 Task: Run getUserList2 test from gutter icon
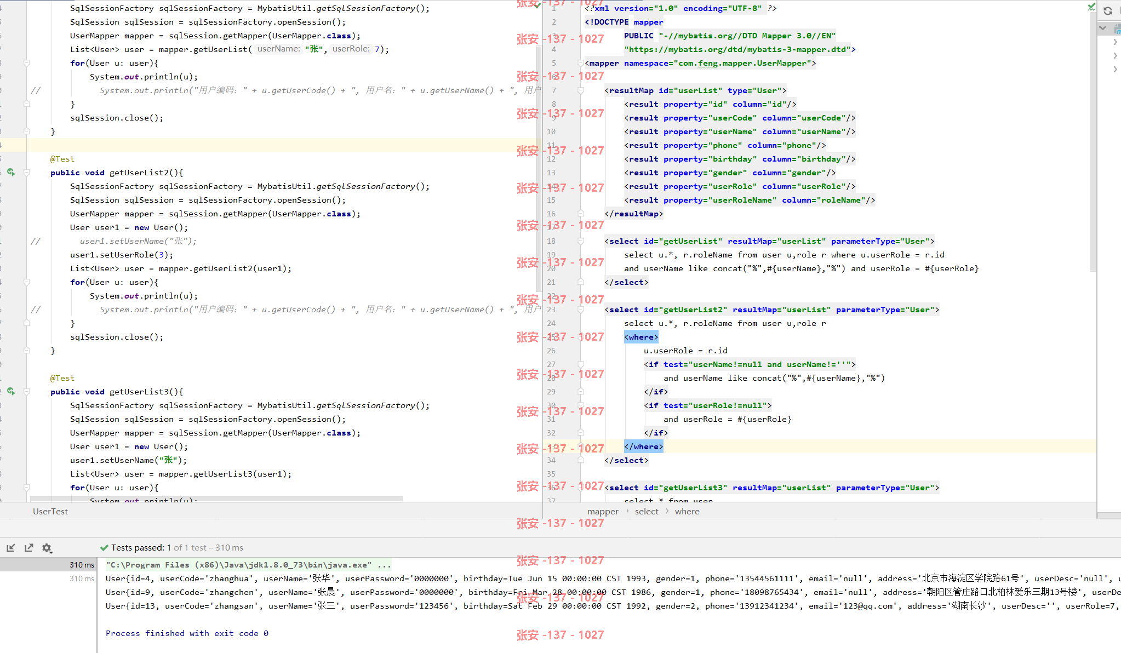click(11, 172)
